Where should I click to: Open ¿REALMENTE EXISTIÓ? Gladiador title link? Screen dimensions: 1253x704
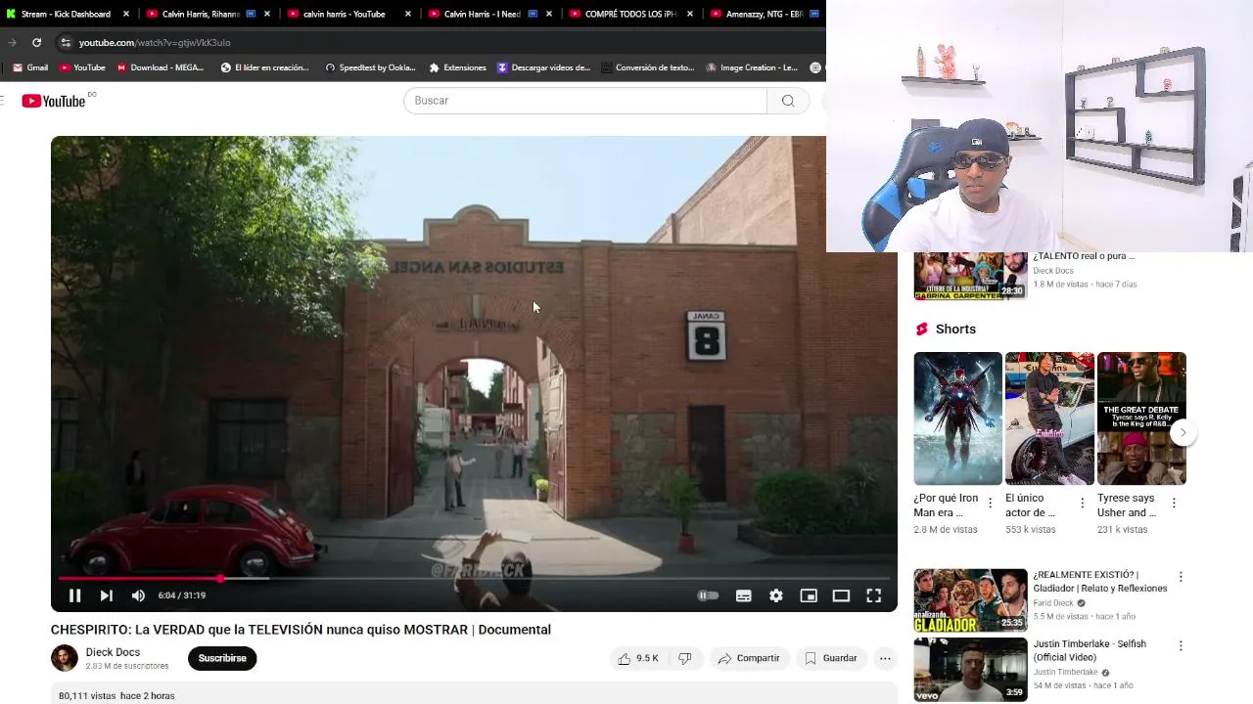pos(1100,582)
